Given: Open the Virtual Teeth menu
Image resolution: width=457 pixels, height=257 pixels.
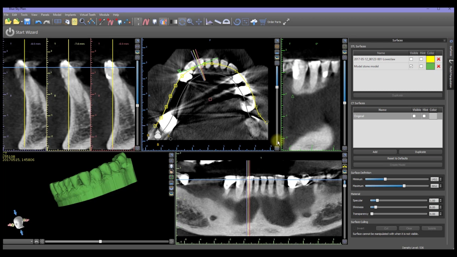Looking at the screenshot, I should tap(87, 15).
